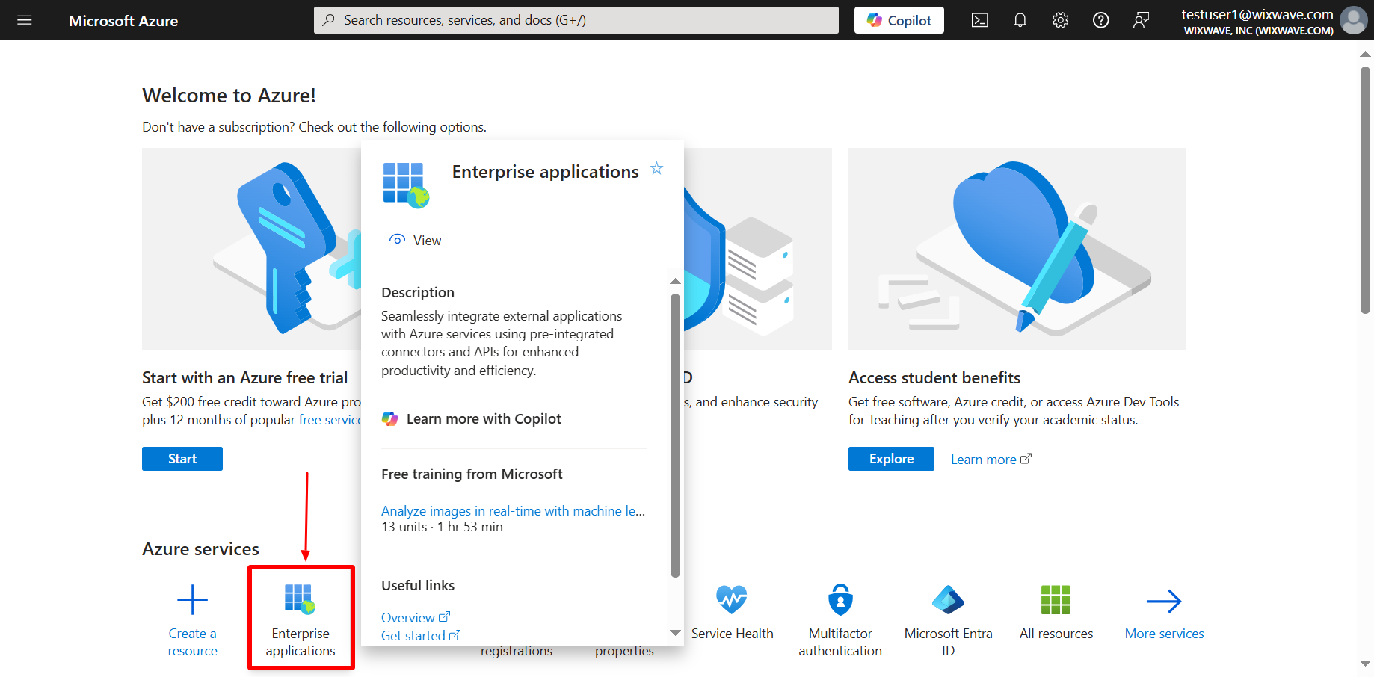Click the 'Useful links' heading
The width and height of the screenshot is (1374, 677).
[x=418, y=585]
